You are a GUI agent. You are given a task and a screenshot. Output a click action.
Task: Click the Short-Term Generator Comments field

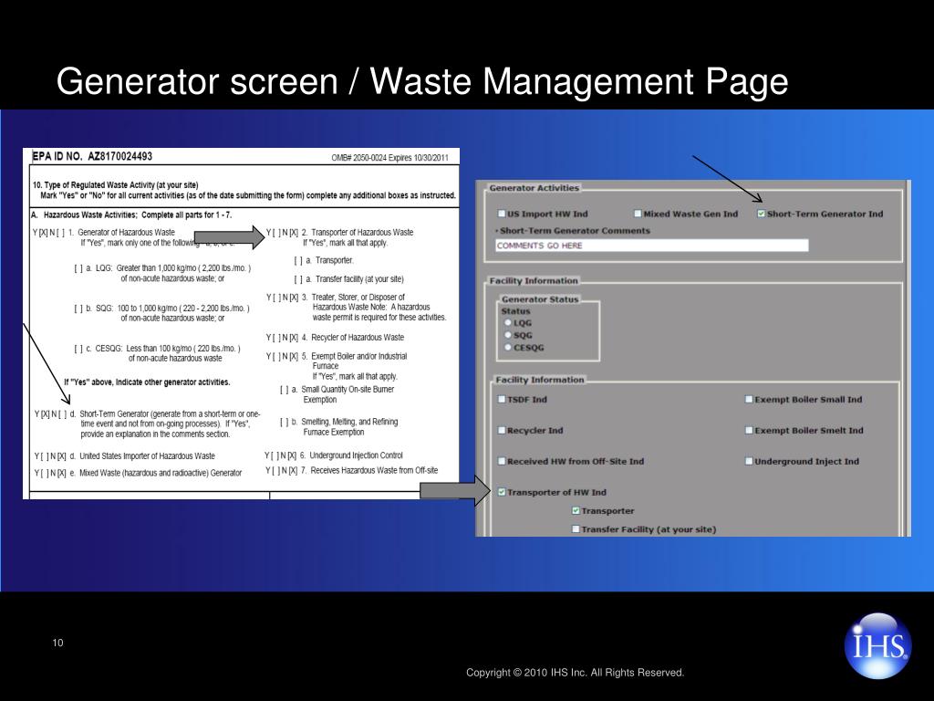[x=651, y=245]
